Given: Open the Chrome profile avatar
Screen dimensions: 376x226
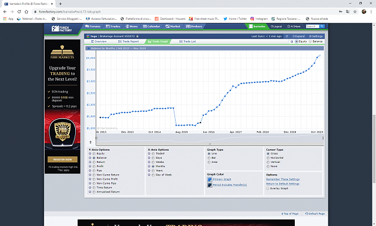Looking at the screenshot, I should click(x=364, y=11).
